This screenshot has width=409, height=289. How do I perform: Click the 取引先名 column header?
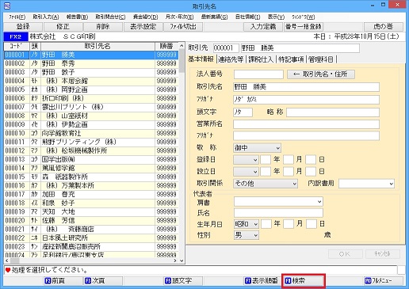point(97,46)
